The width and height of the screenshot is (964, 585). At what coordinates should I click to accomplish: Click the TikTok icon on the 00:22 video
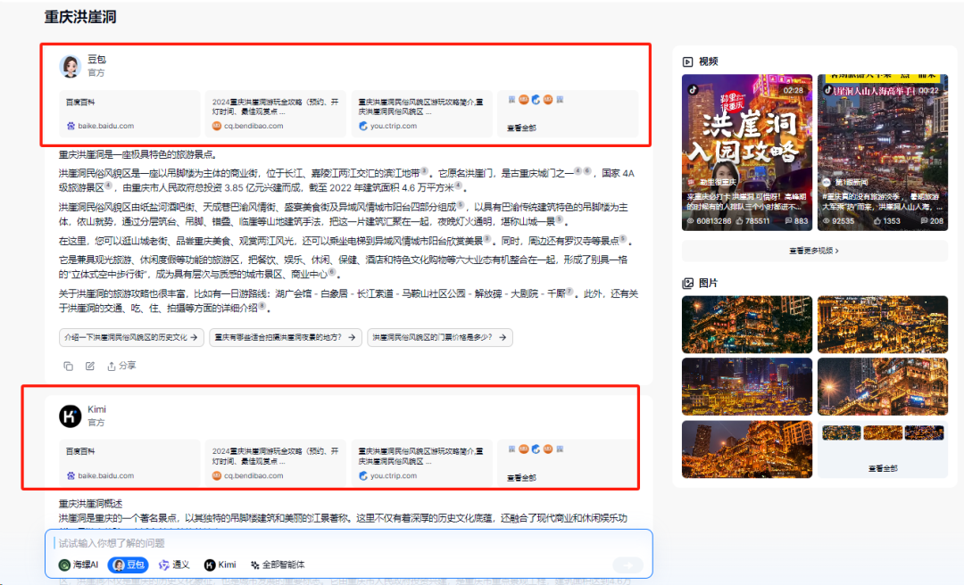click(x=828, y=90)
